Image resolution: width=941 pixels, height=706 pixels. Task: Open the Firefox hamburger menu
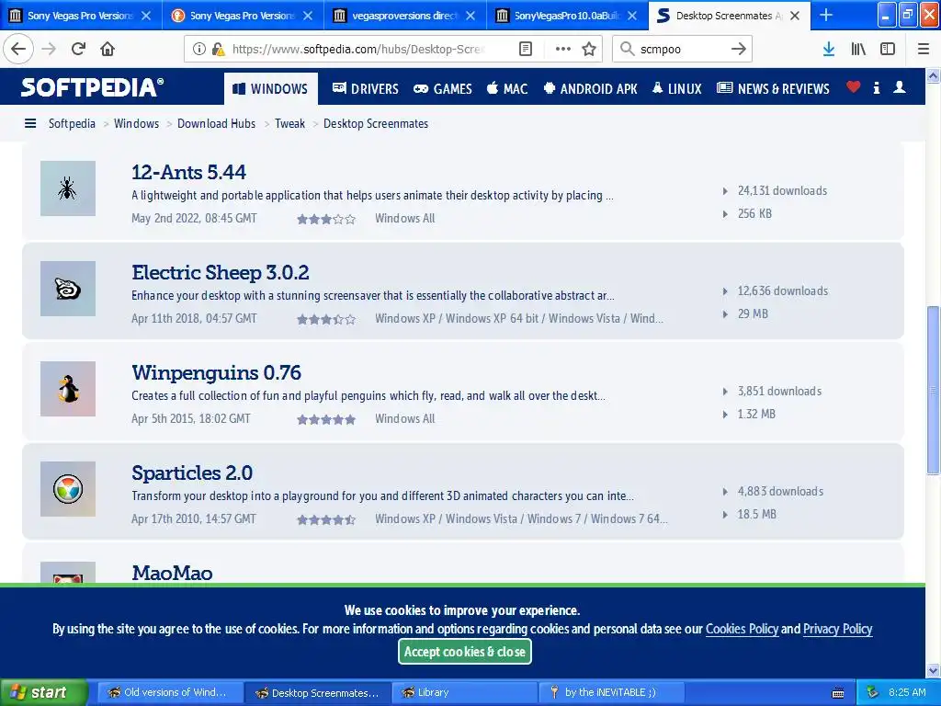pos(924,50)
